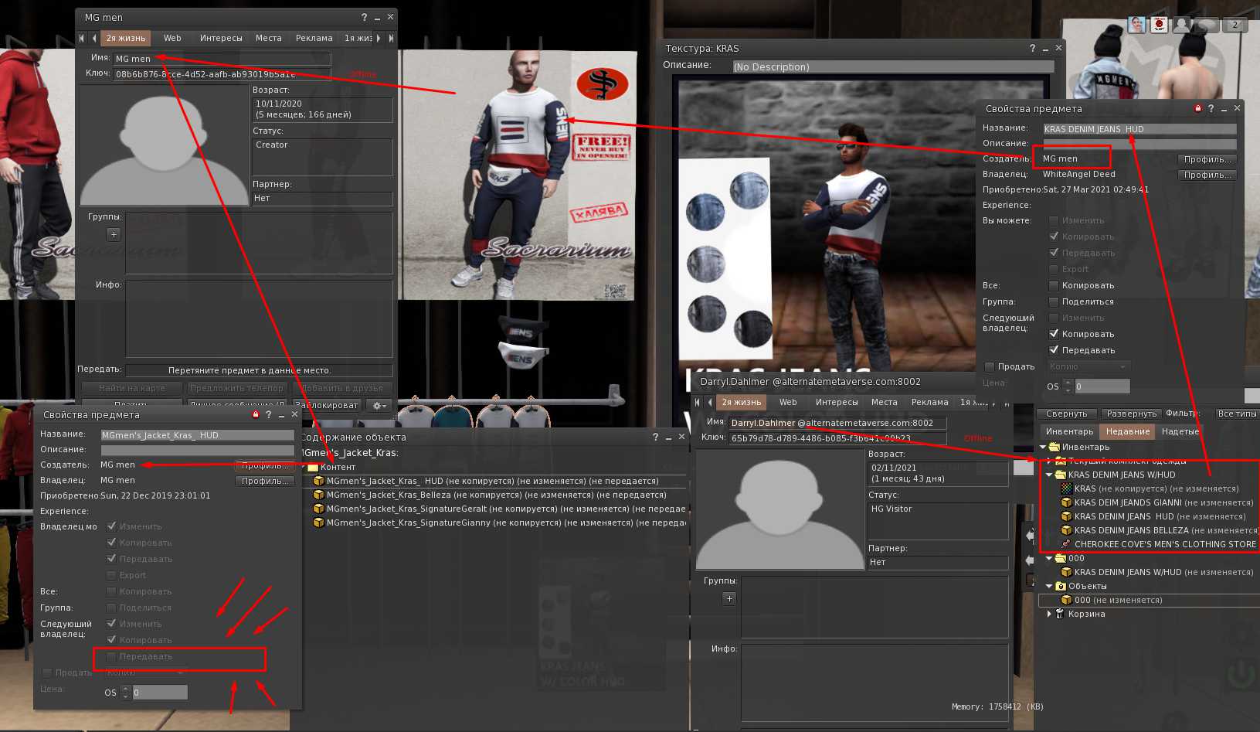Toggle next owner Передавать in KRAS DENIM properties
The width and height of the screenshot is (1260, 732).
click(1054, 350)
